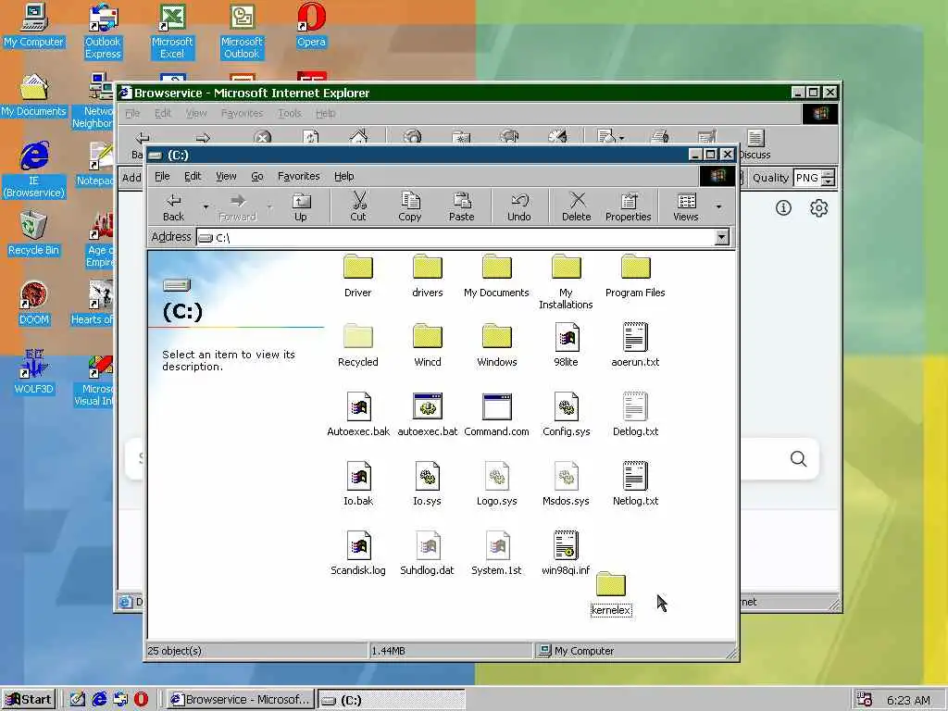Viewport: 948px width, 711px height.
Task: Click the Copy toolbar icon
Action: click(410, 206)
